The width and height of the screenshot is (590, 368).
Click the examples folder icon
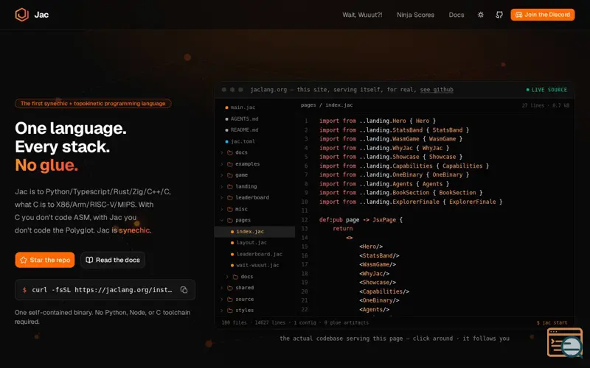[230, 164]
